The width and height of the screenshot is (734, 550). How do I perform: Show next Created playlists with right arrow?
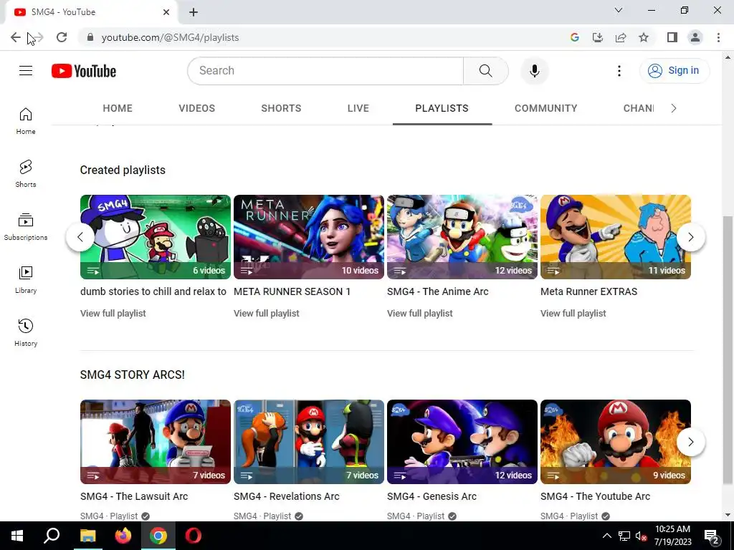pyautogui.click(x=691, y=237)
